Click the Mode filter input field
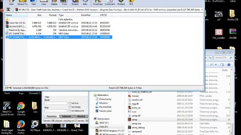Viewport: 241px width, 135px height. [56, 103]
